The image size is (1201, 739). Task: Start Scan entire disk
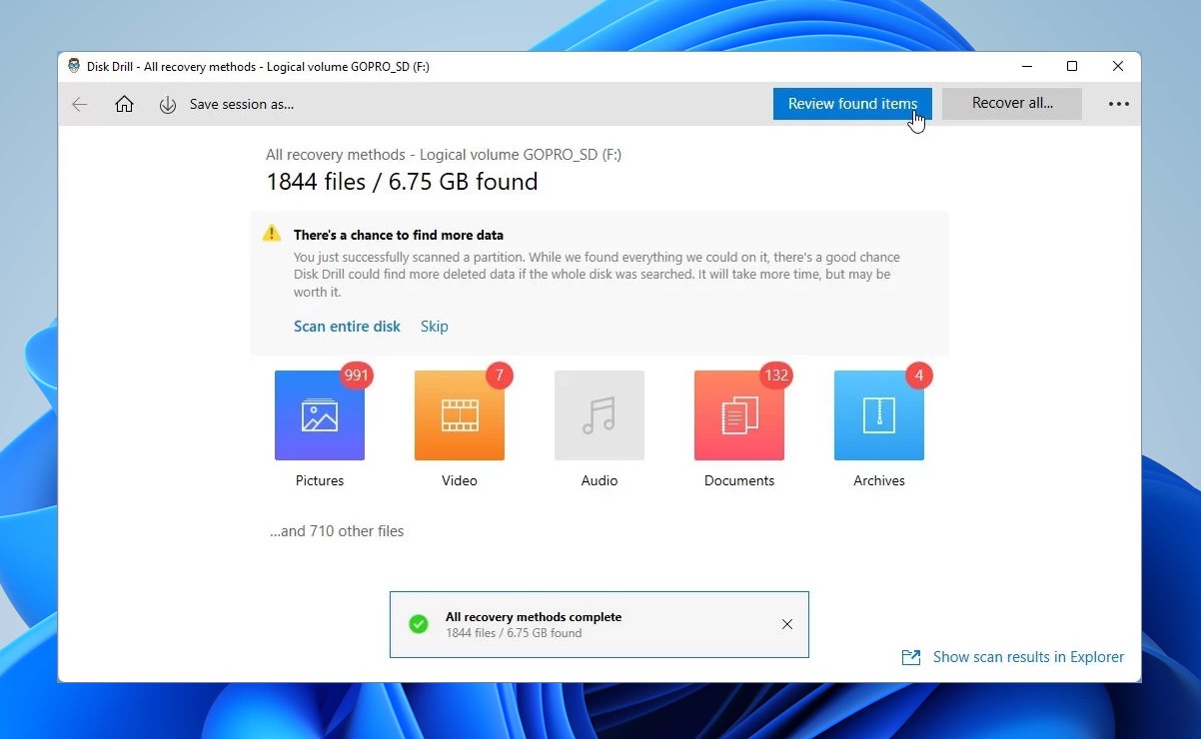(347, 327)
